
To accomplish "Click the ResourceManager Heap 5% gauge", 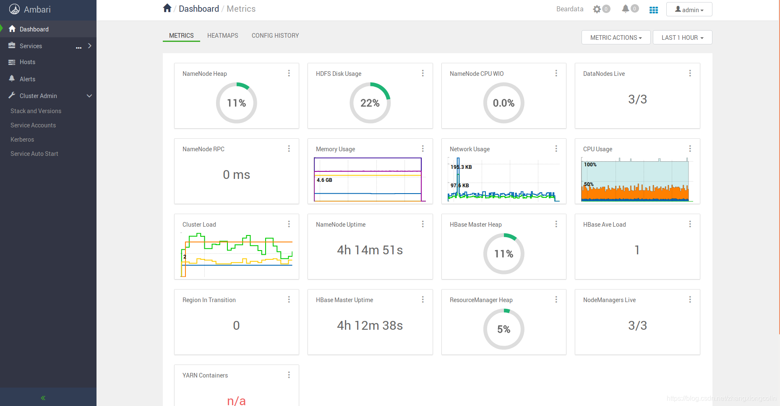I will (x=503, y=329).
